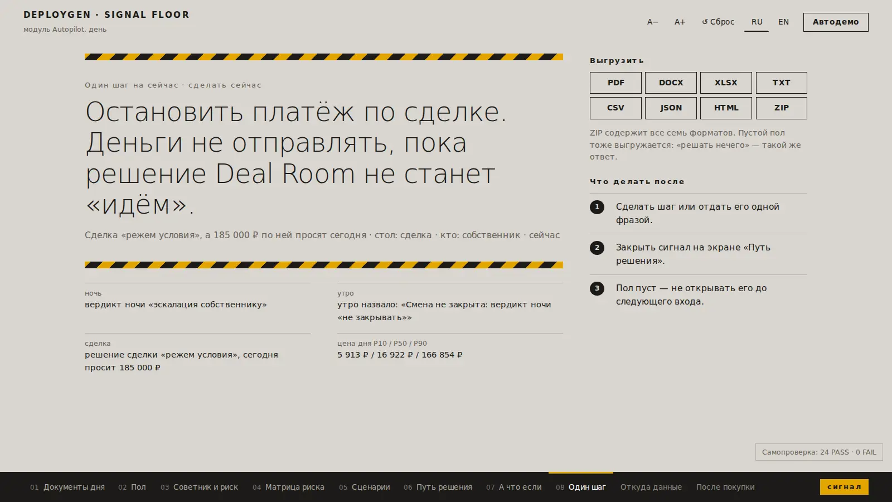Click text "Сделать шаг или отдать его одной фразой"

pos(697,213)
